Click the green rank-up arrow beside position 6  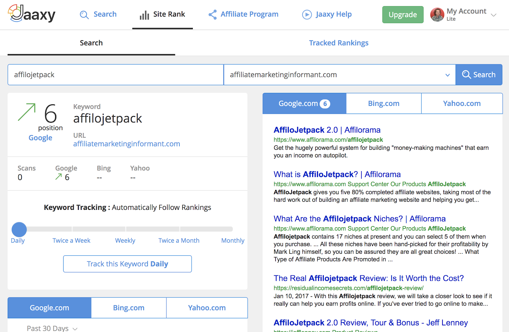pyautogui.click(x=27, y=112)
